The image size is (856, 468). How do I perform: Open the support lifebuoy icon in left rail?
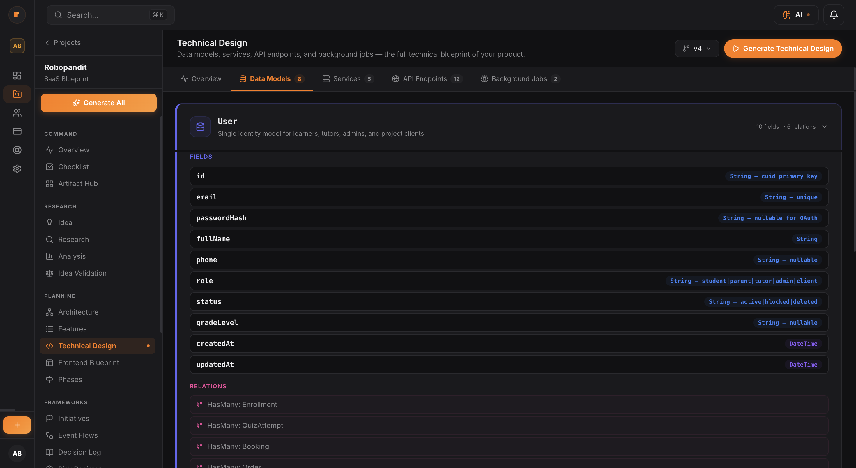point(17,150)
